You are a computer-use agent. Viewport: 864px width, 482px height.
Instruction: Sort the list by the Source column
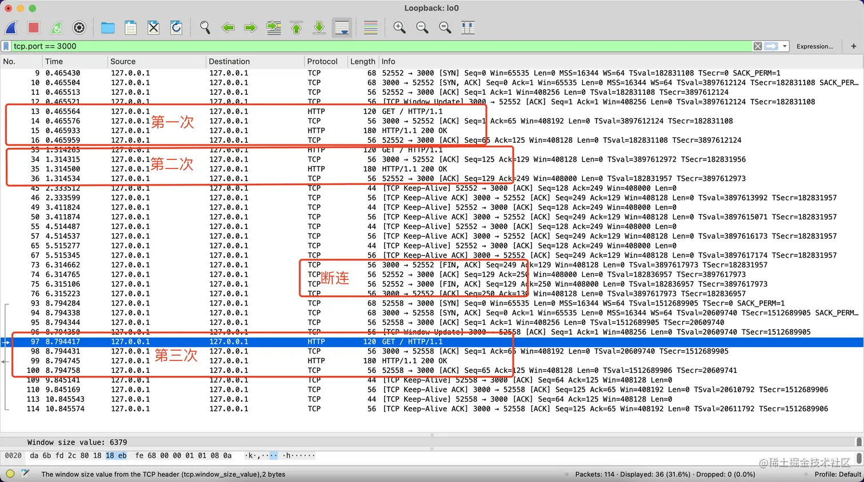pyautogui.click(x=157, y=61)
